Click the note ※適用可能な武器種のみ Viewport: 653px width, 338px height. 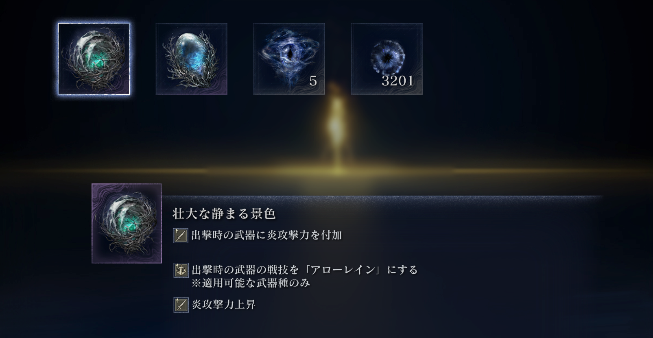251,283
